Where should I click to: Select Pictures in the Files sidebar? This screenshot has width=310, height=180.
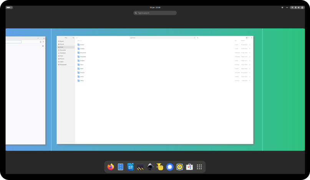point(66,59)
